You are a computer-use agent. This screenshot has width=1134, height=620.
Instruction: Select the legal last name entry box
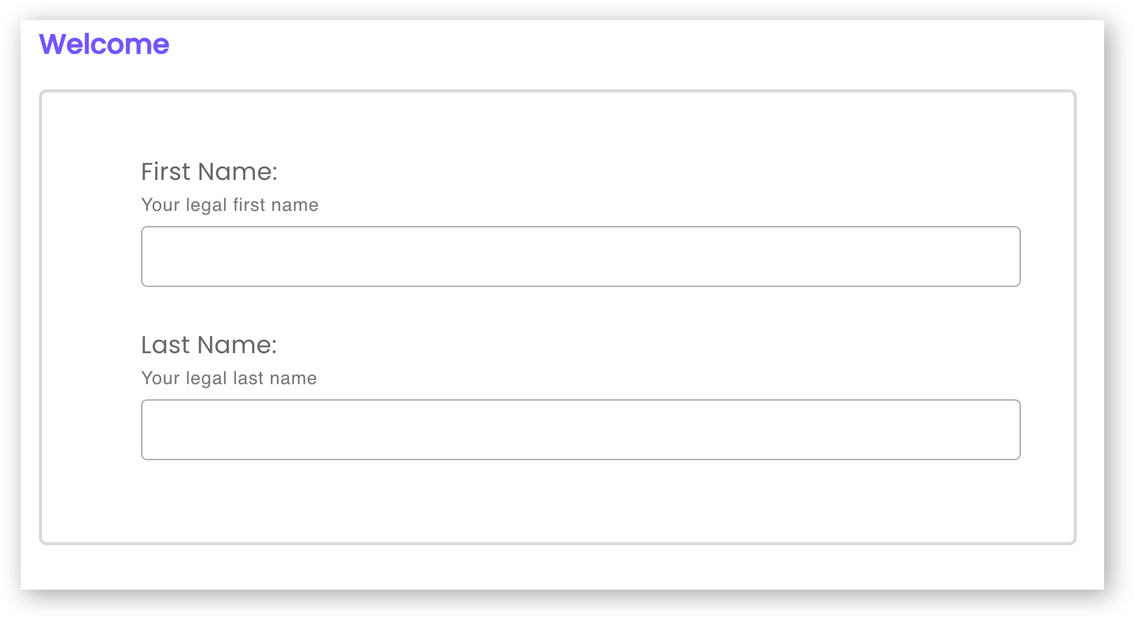[580, 430]
